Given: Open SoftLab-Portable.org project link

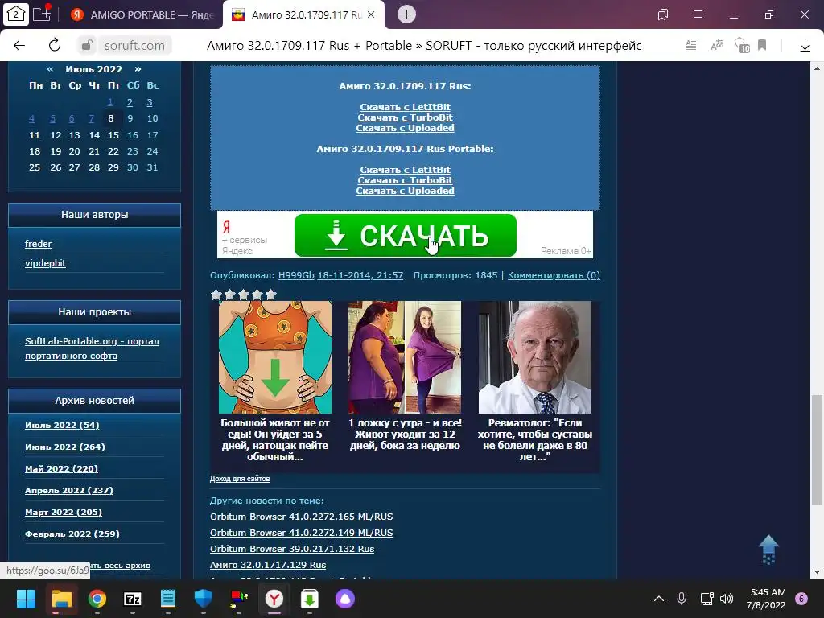Looking at the screenshot, I should coord(92,348).
